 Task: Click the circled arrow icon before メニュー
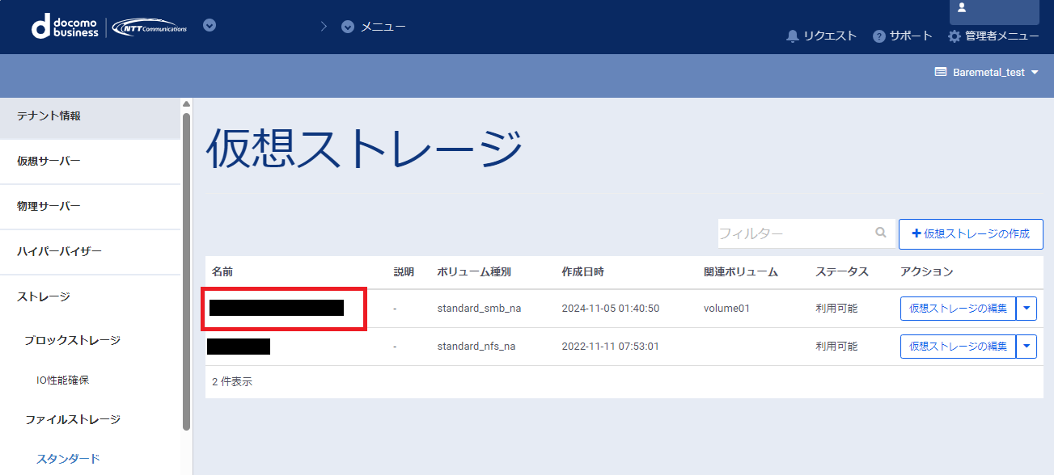pos(348,27)
